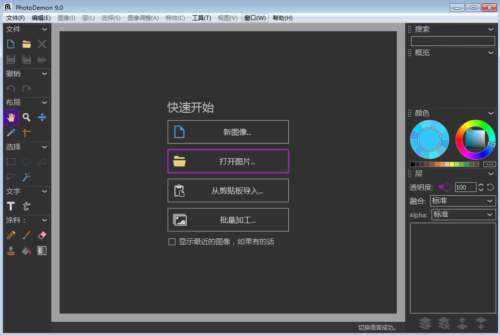The image size is (500, 335).
Task: Select the Paintbrush tool
Action: pos(26,235)
